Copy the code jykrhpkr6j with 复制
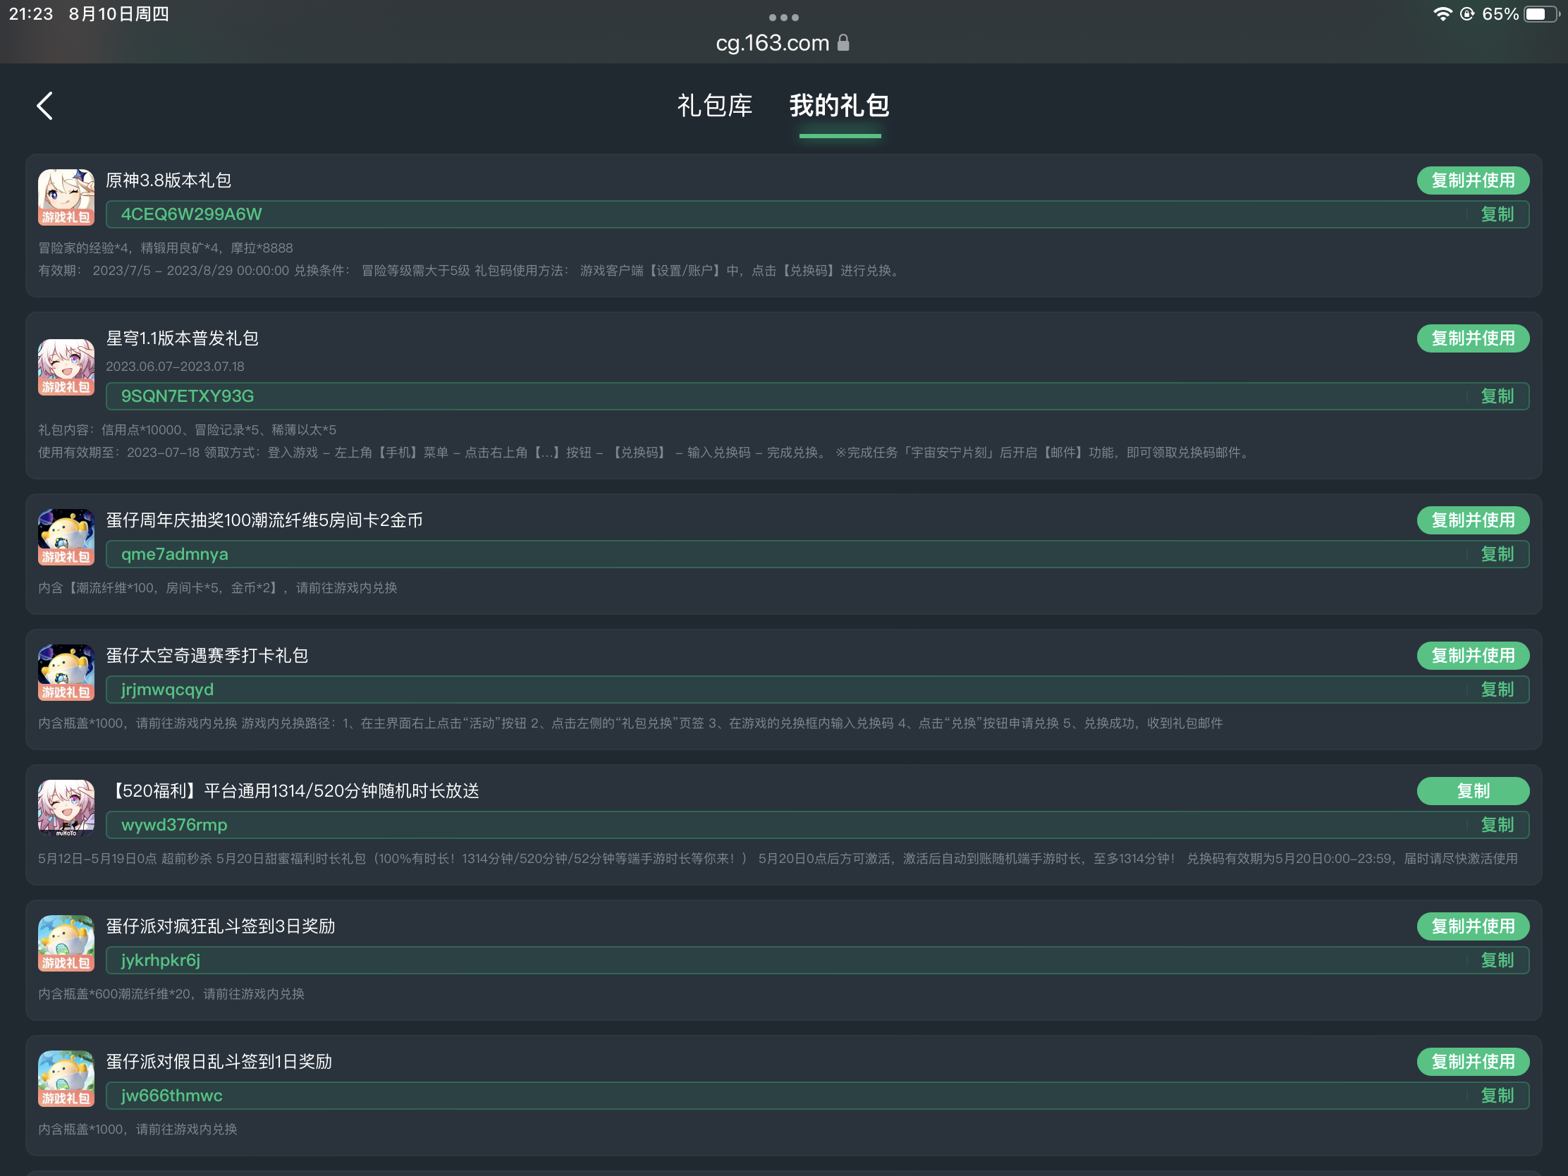 tap(1496, 960)
